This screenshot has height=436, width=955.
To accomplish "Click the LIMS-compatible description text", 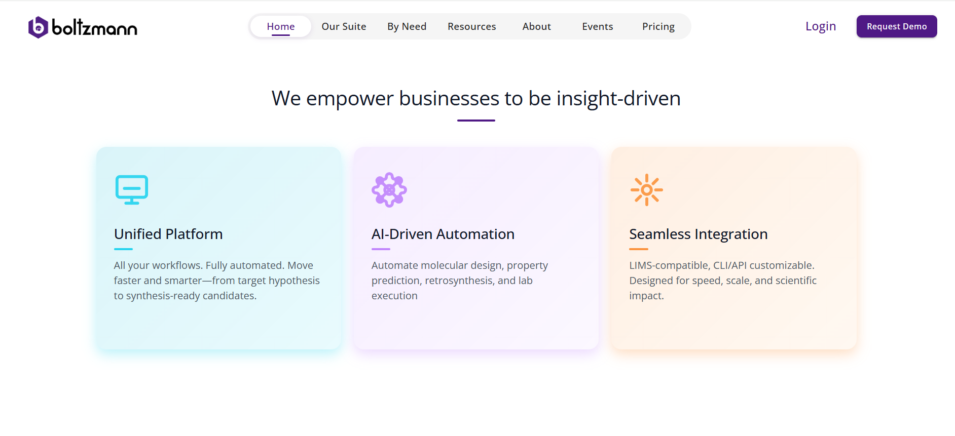I will point(723,281).
